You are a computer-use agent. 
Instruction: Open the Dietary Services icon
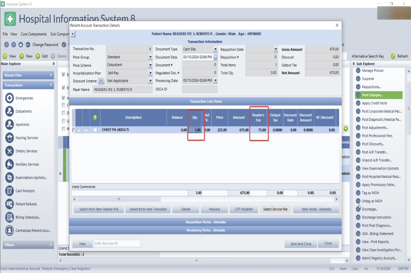[x=10, y=151]
